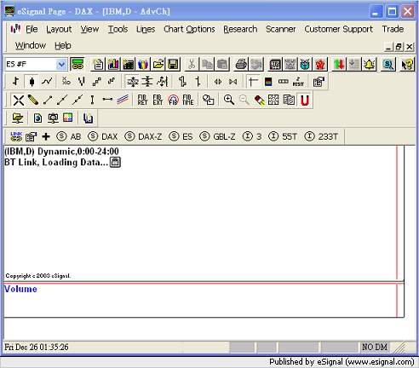The width and height of the screenshot is (419, 368).
Task: Click the Open folder toolbar icon
Action: tap(158, 65)
